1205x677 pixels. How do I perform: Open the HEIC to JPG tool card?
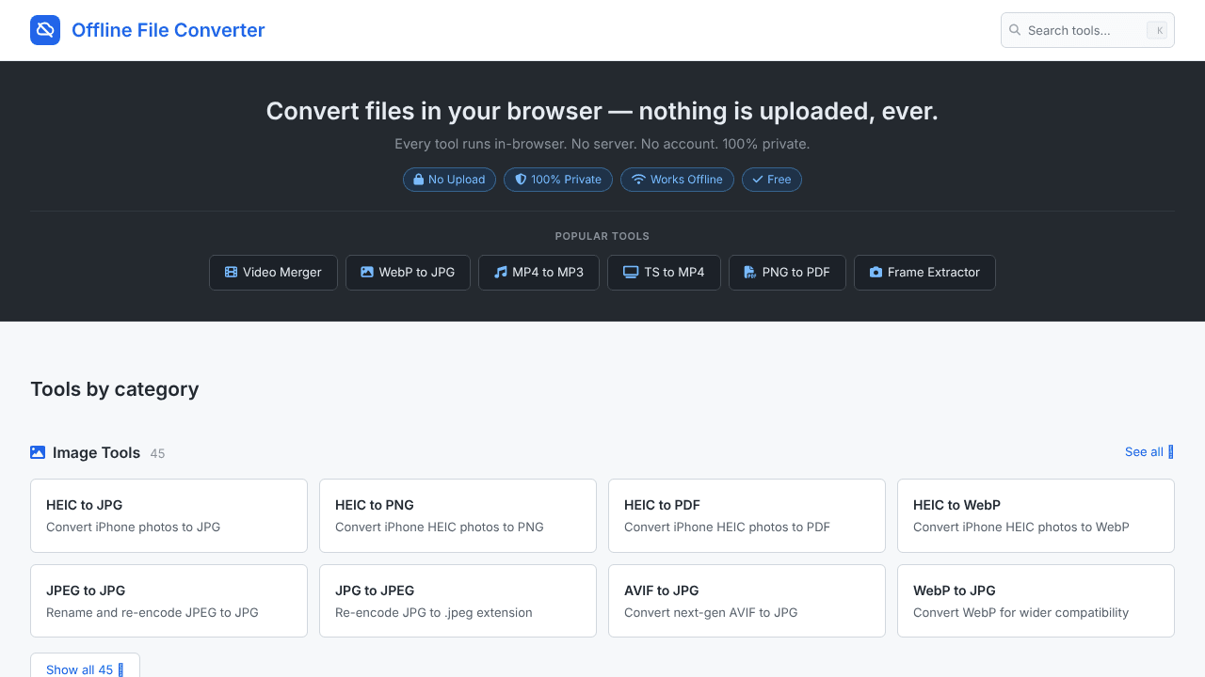coord(169,515)
